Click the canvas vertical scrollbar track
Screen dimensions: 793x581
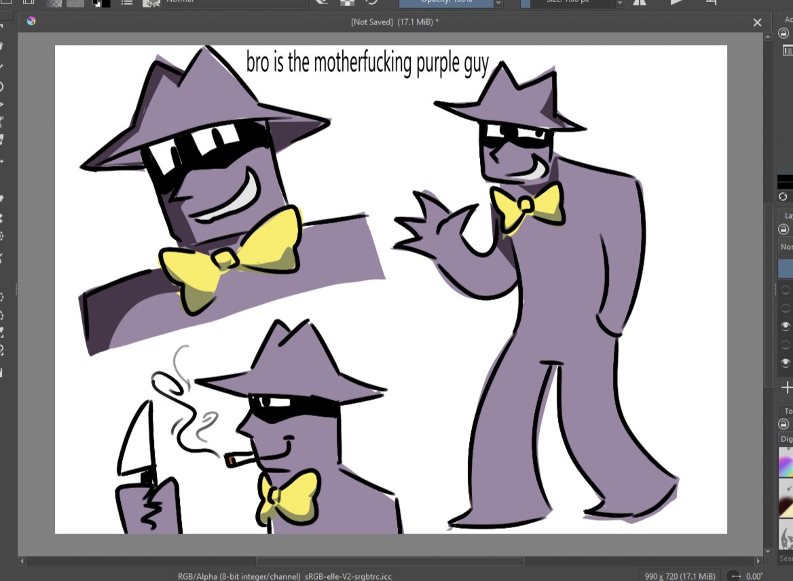pos(768,295)
